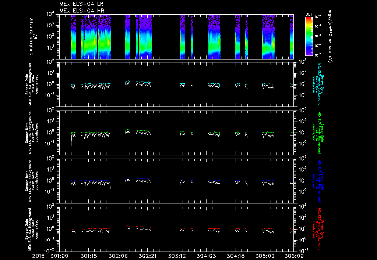
Task: Click the "MEx ELS-04 LR" title text
Action: point(81,4)
